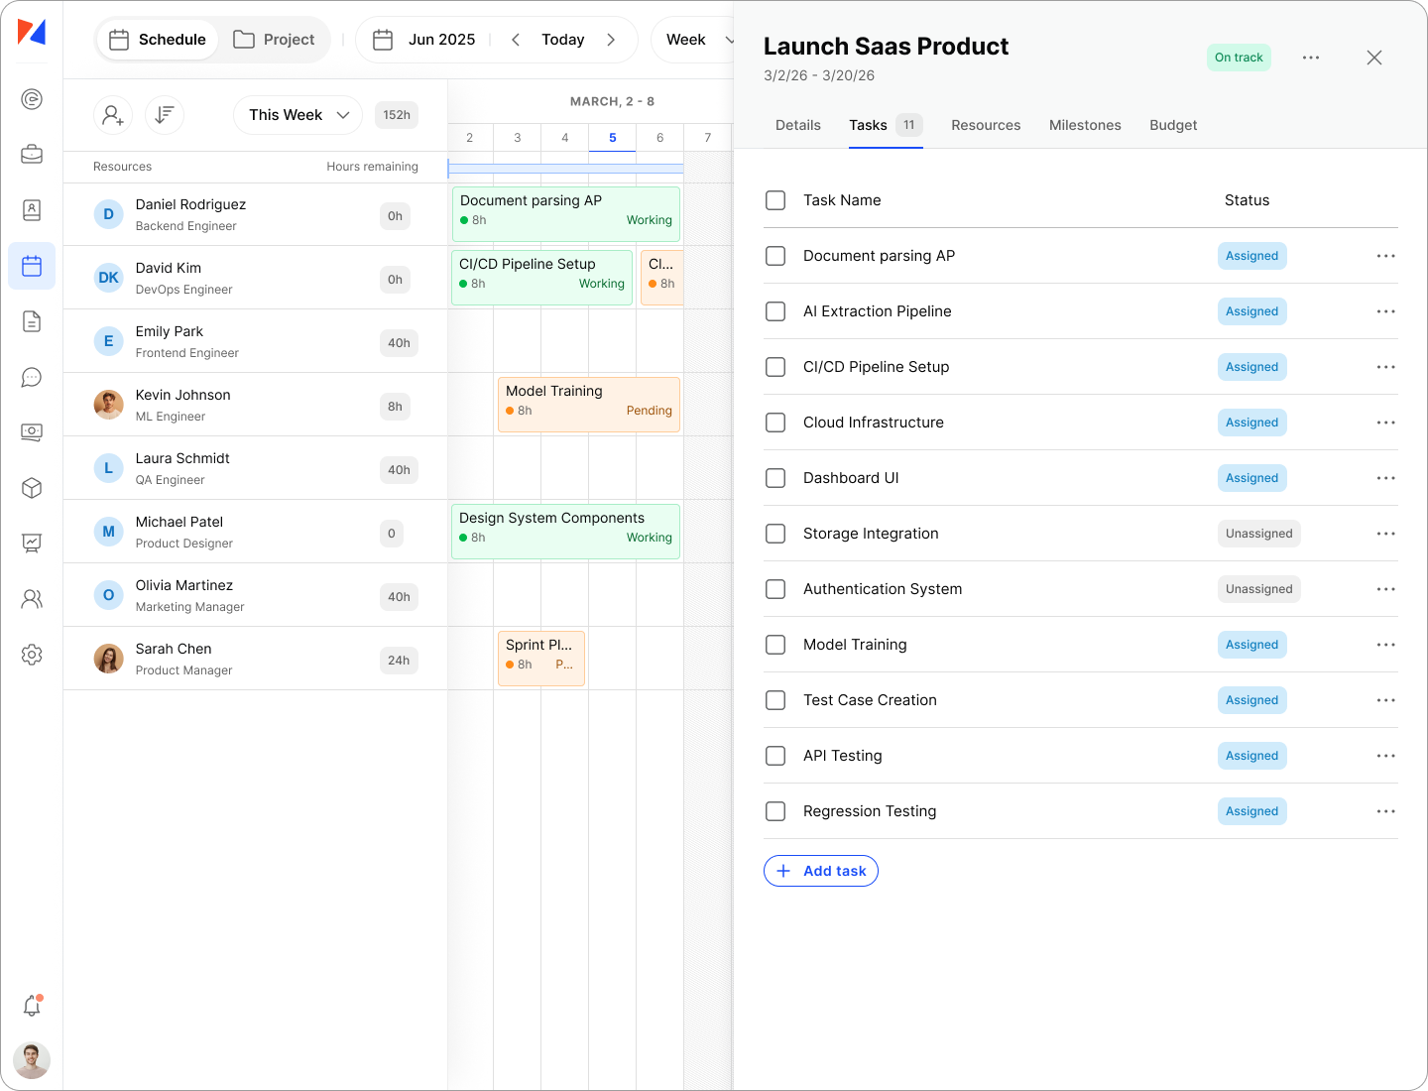
Task: Click the add resource person icon
Action: [x=113, y=115]
